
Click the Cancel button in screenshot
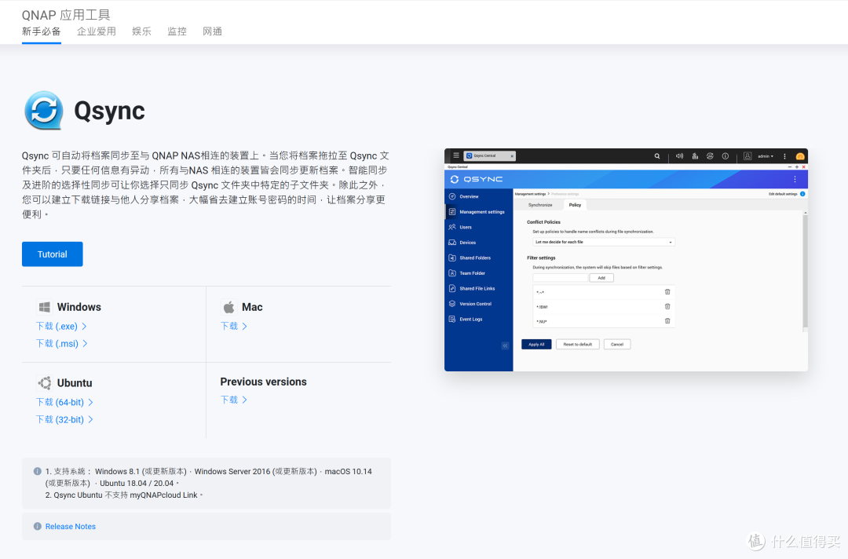click(617, 345)
